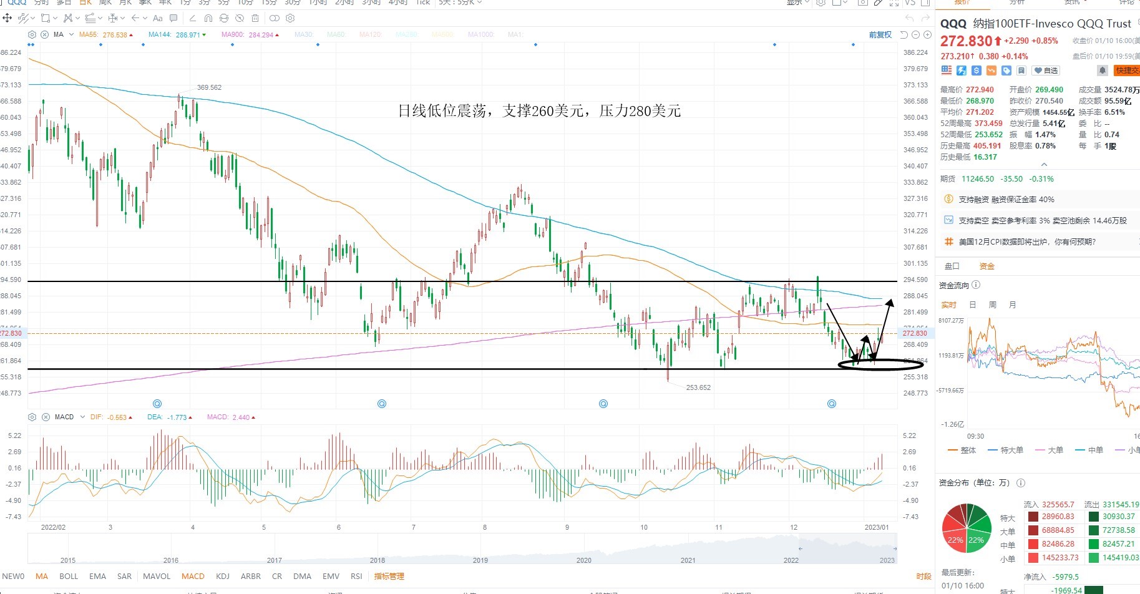Click 时段 session button at bottom right
This screenshot has width=1140, height=594.
pos(924,576)
